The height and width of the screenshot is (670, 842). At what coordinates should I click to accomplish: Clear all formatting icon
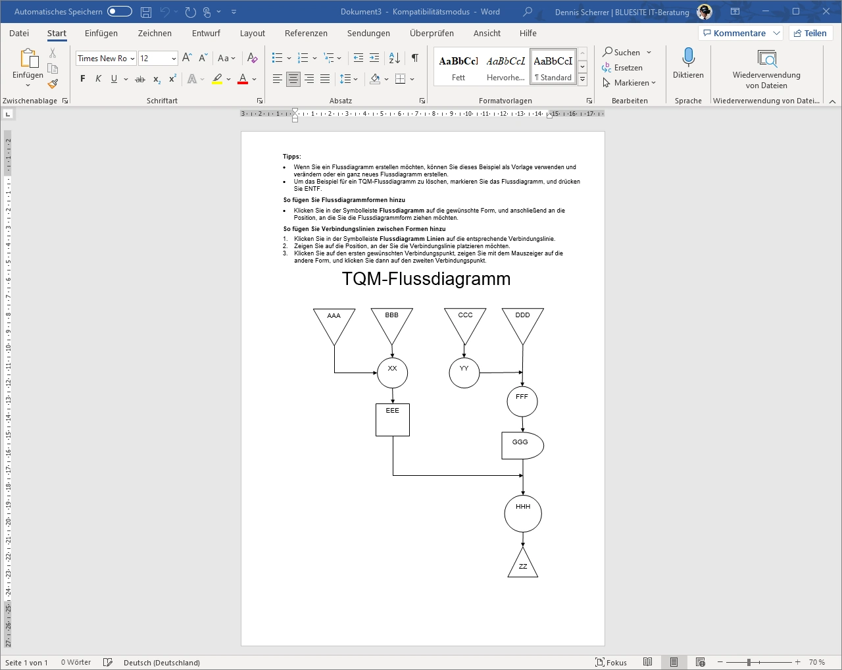[253, 58]
